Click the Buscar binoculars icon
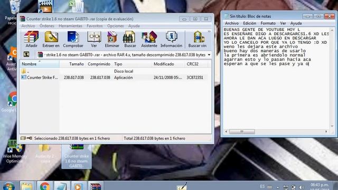 click(130, 39)
